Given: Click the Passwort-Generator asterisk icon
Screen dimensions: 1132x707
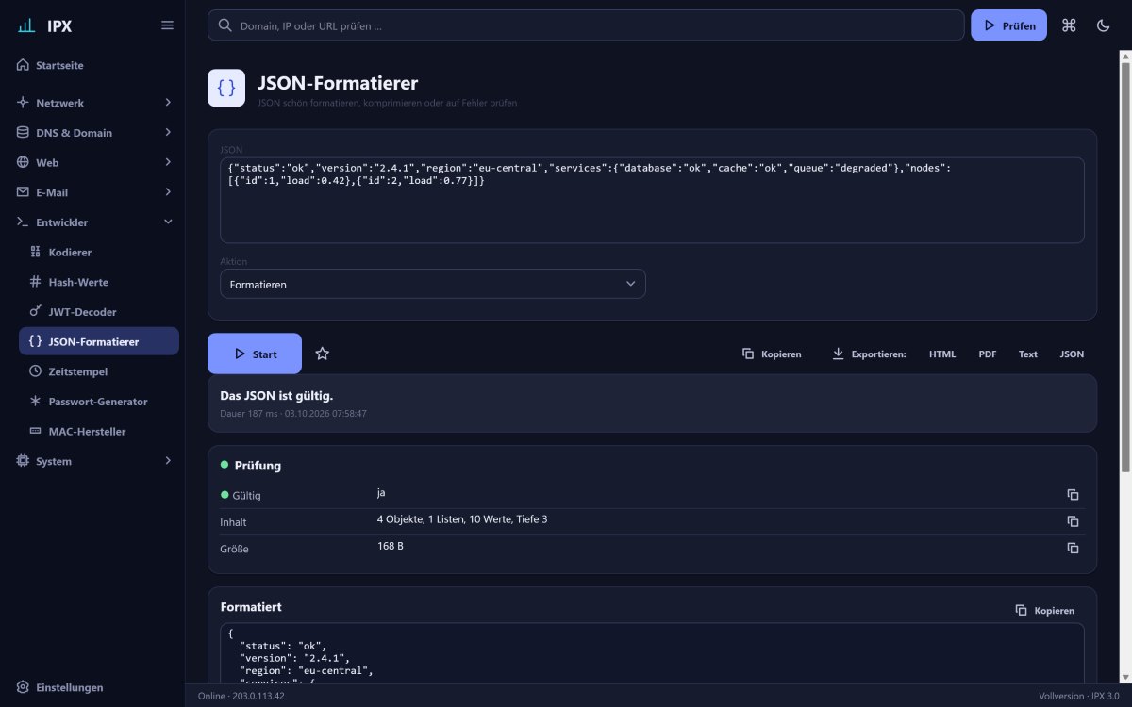Looking at the screenshot, I should click(x=36, y=401).
